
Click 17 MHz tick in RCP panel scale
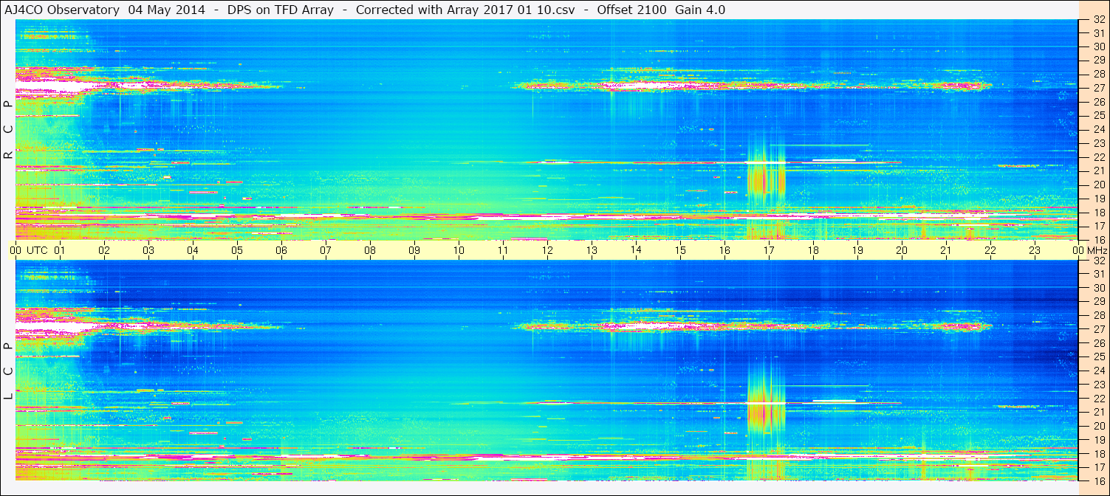1098,226
